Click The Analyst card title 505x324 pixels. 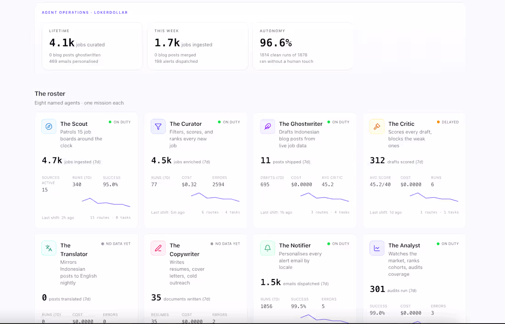pyautogui.click(x=404, y=246)
